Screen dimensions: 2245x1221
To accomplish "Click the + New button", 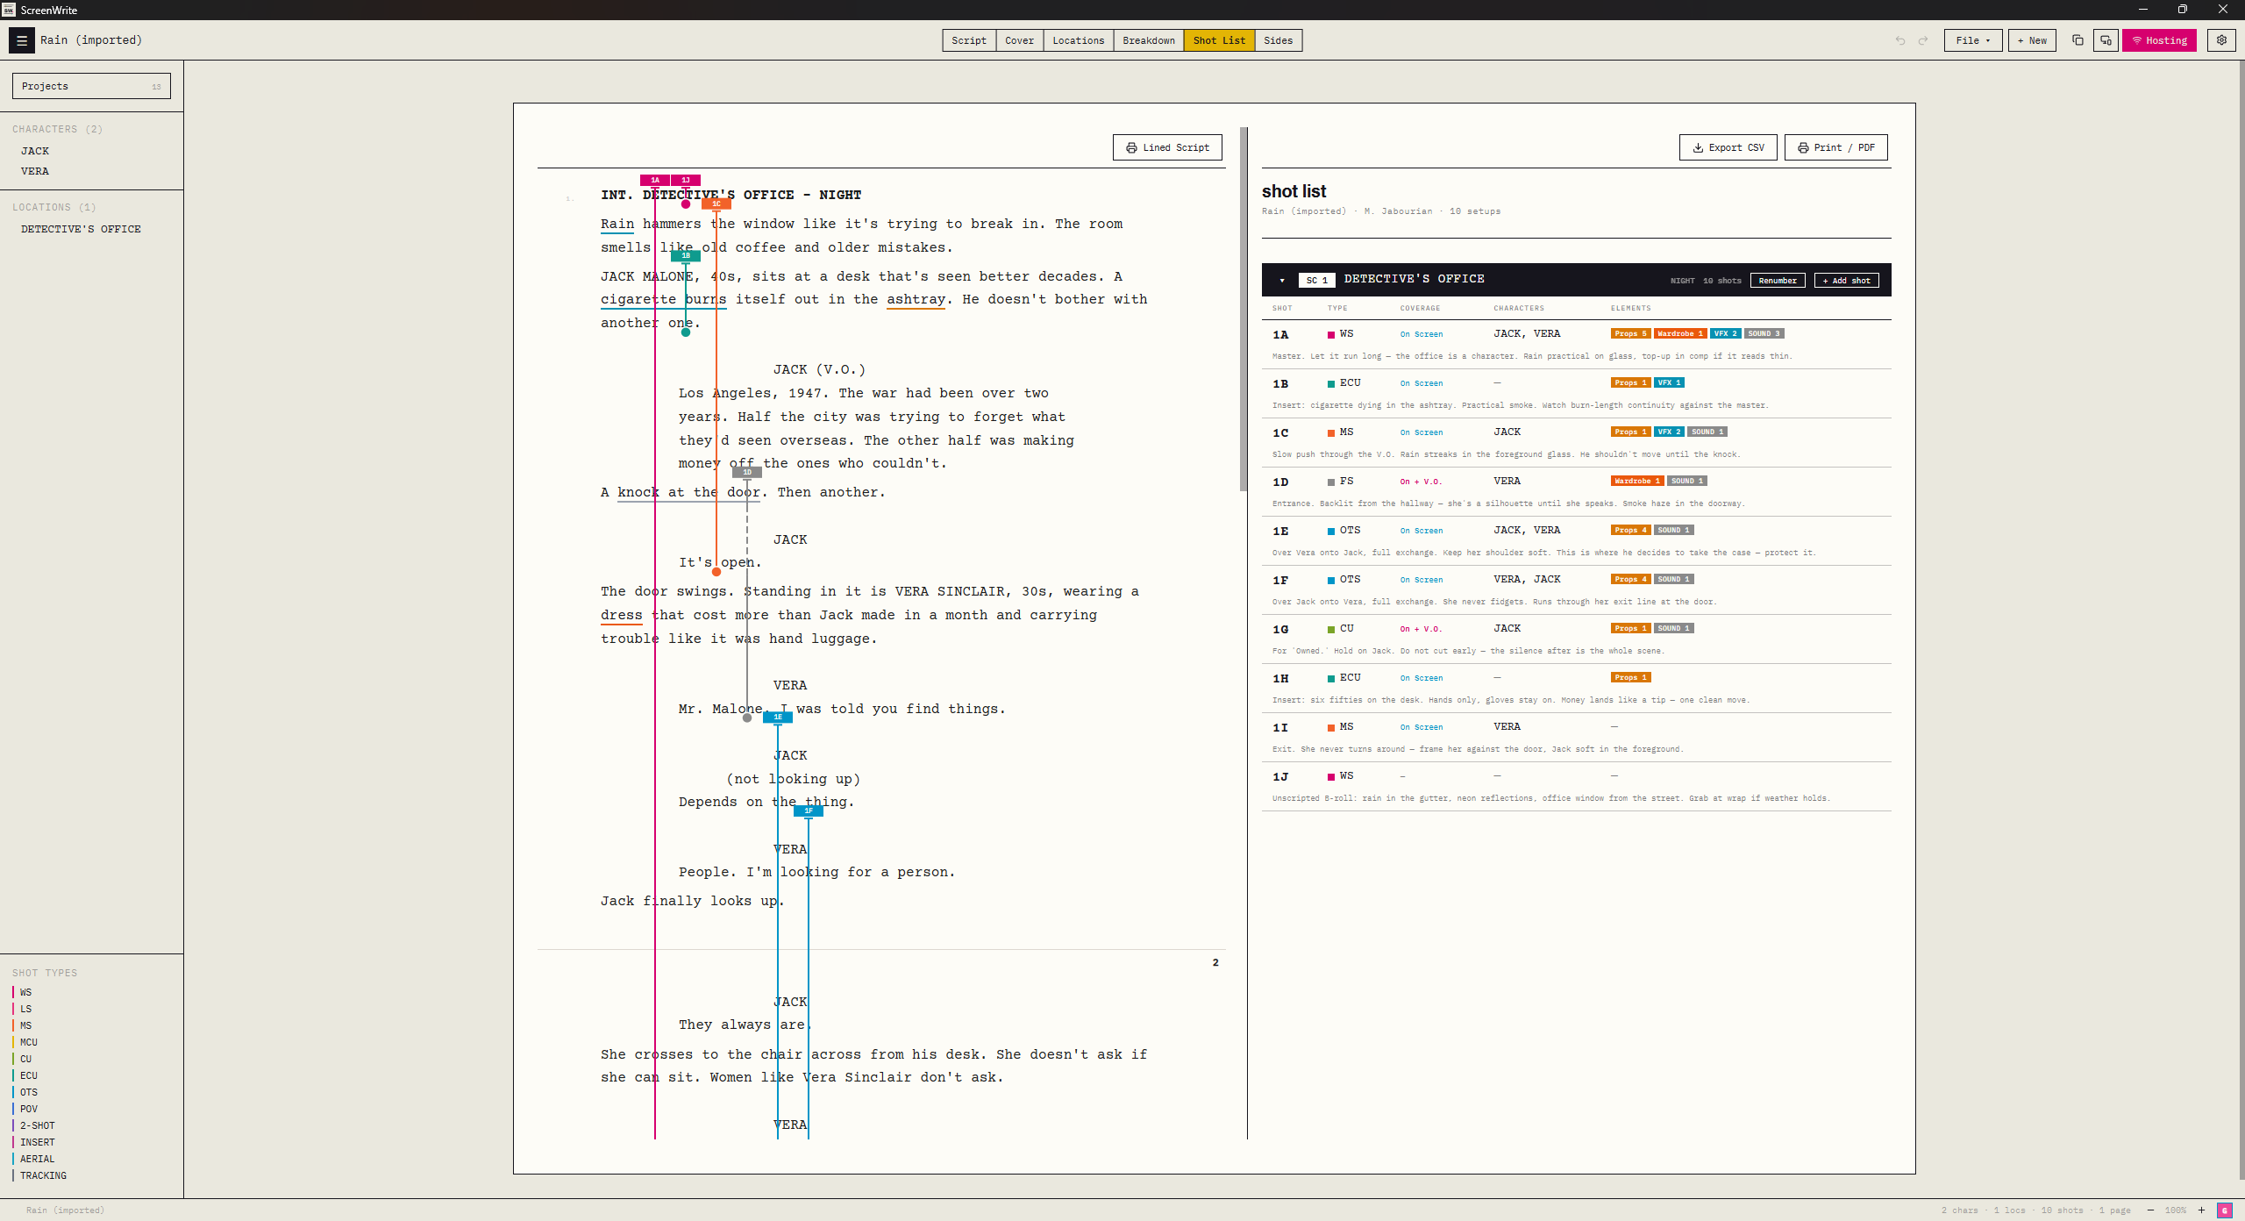I will click(x=2032, y=40).
